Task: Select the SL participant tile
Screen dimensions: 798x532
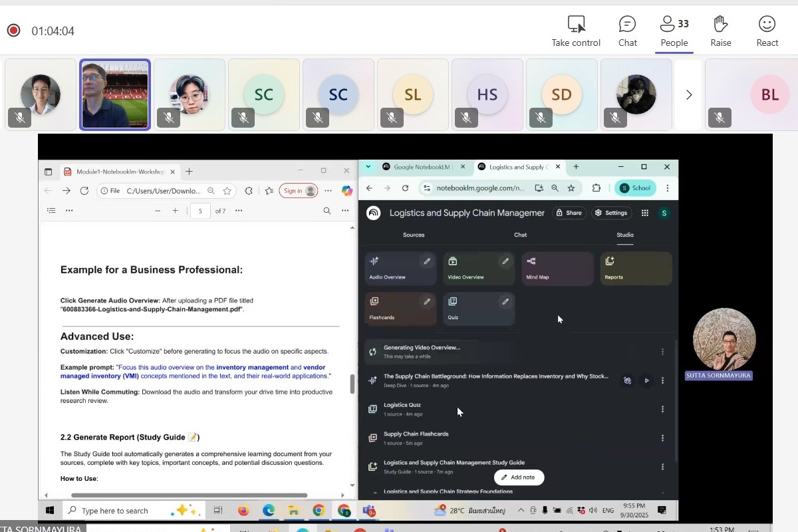Action: [412, 95]
